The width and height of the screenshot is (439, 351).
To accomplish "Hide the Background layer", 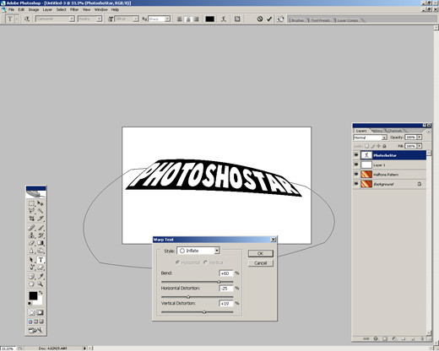I will 356,184.
